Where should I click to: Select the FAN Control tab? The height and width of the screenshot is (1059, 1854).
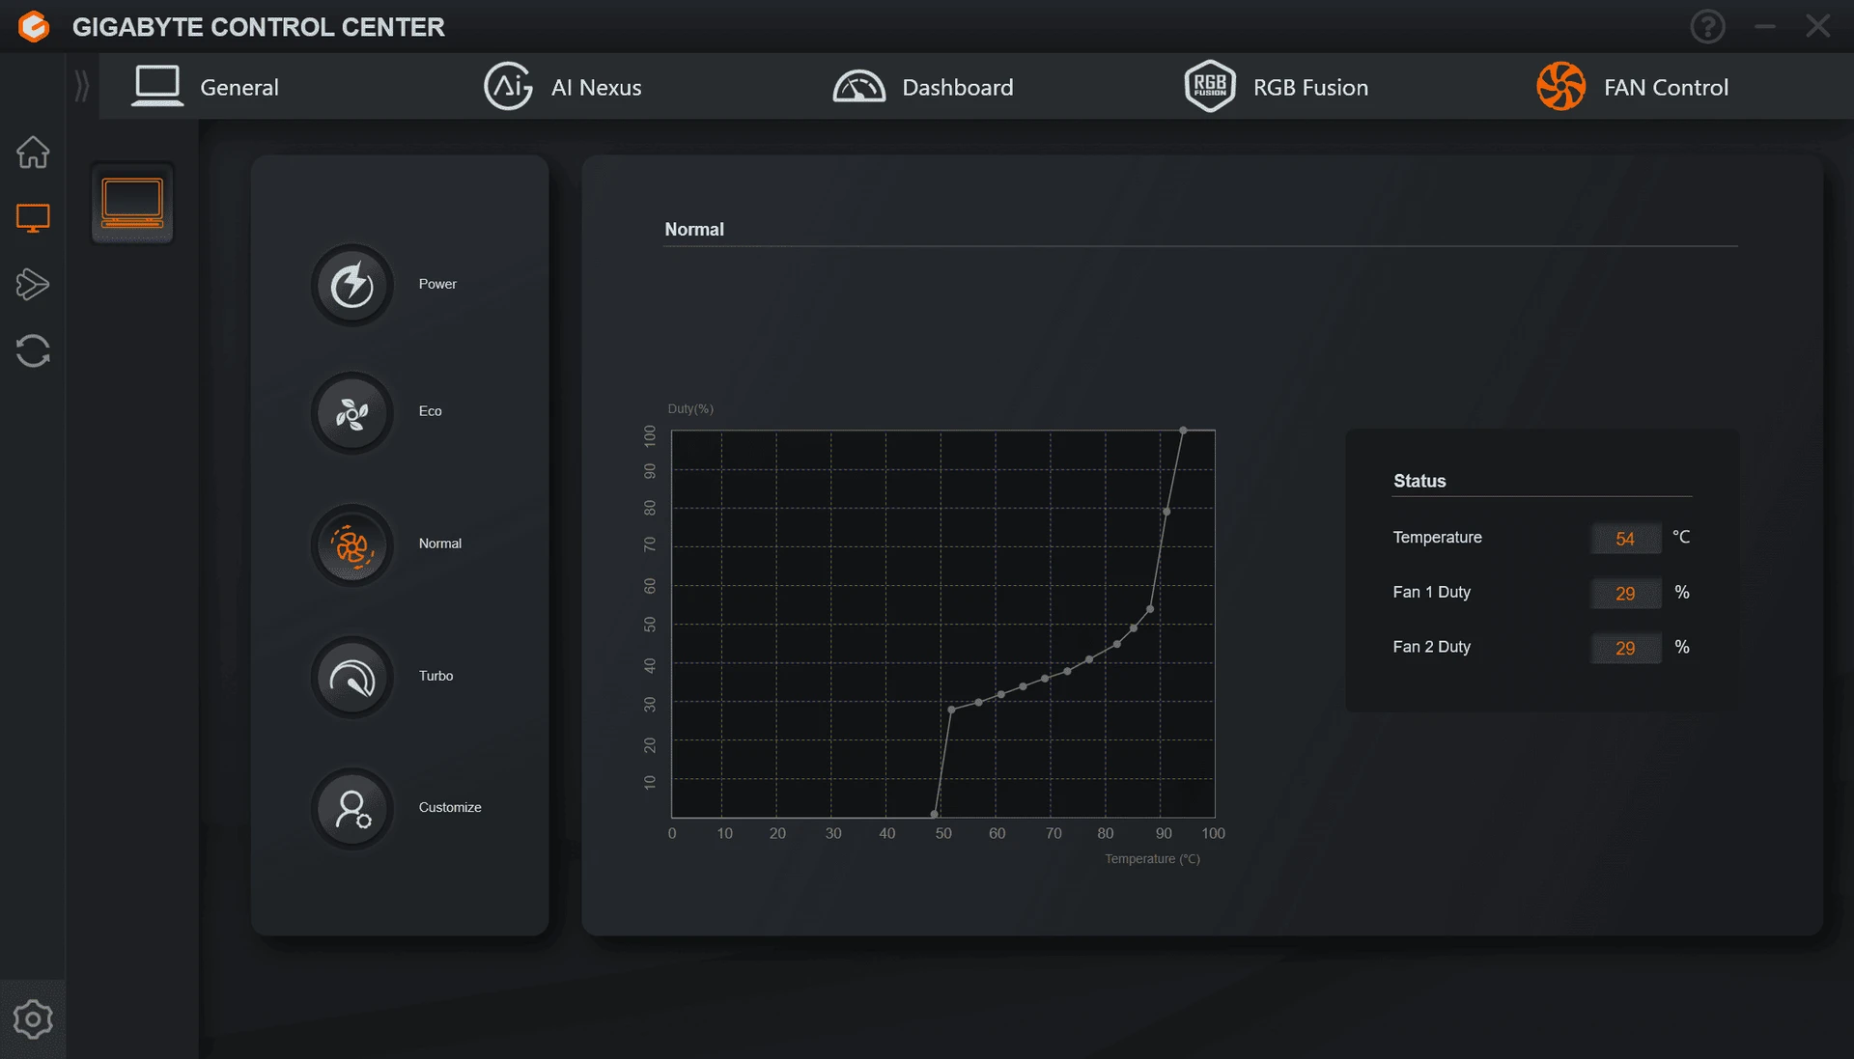tap(1632, 87)
